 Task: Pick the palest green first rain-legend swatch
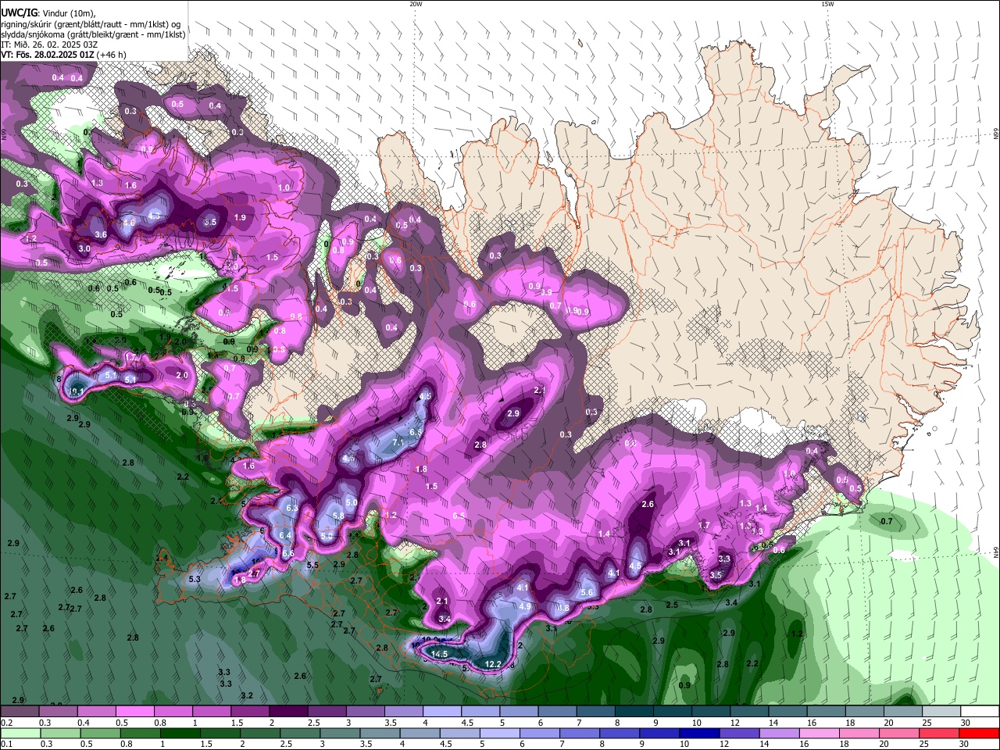(20, 733)
